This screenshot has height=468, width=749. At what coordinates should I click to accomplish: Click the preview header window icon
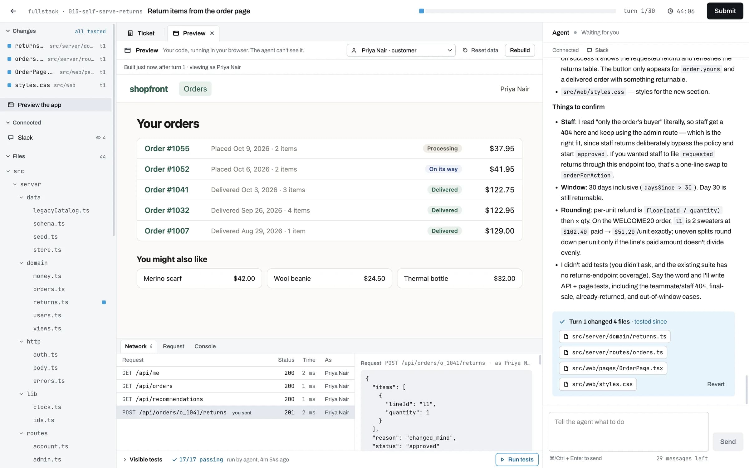click(127, 50)
